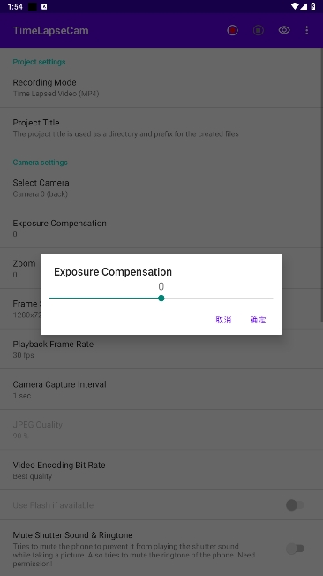The image size is (323, 576).
Task: Open the three-dot overflow menu
Action: 307,30
